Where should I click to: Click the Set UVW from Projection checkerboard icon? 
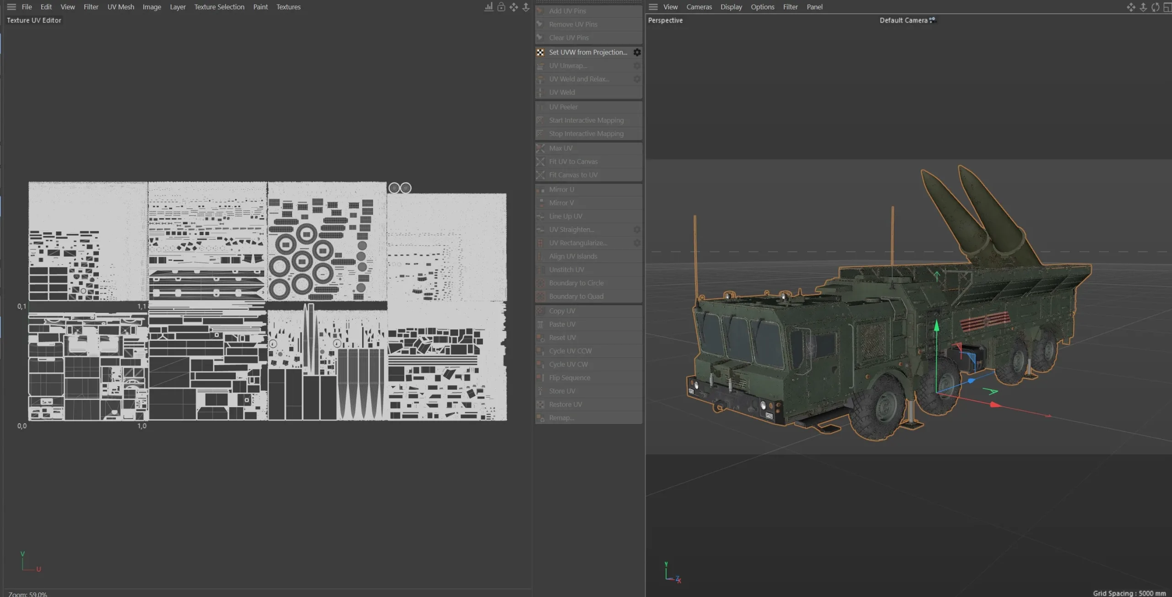click(540, 52)
